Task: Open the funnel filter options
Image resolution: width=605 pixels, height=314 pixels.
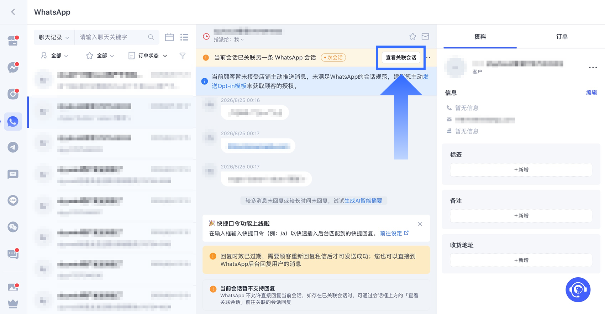Action: (x=182, y=56)
